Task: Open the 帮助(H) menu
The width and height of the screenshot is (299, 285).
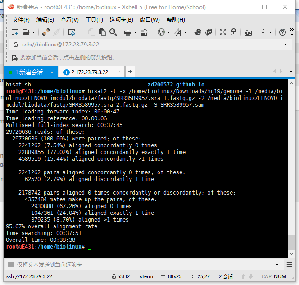Action: pyautogui.click(x=176, y=20)
